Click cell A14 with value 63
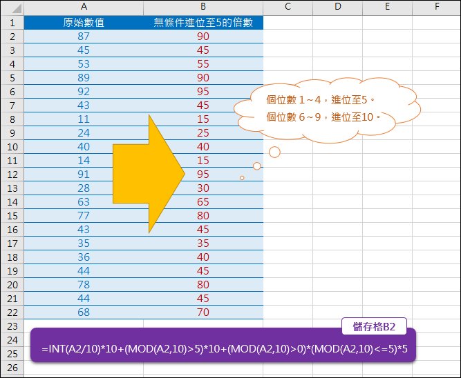The width and height of the screenshot is (461, 378). pos(84,202)
